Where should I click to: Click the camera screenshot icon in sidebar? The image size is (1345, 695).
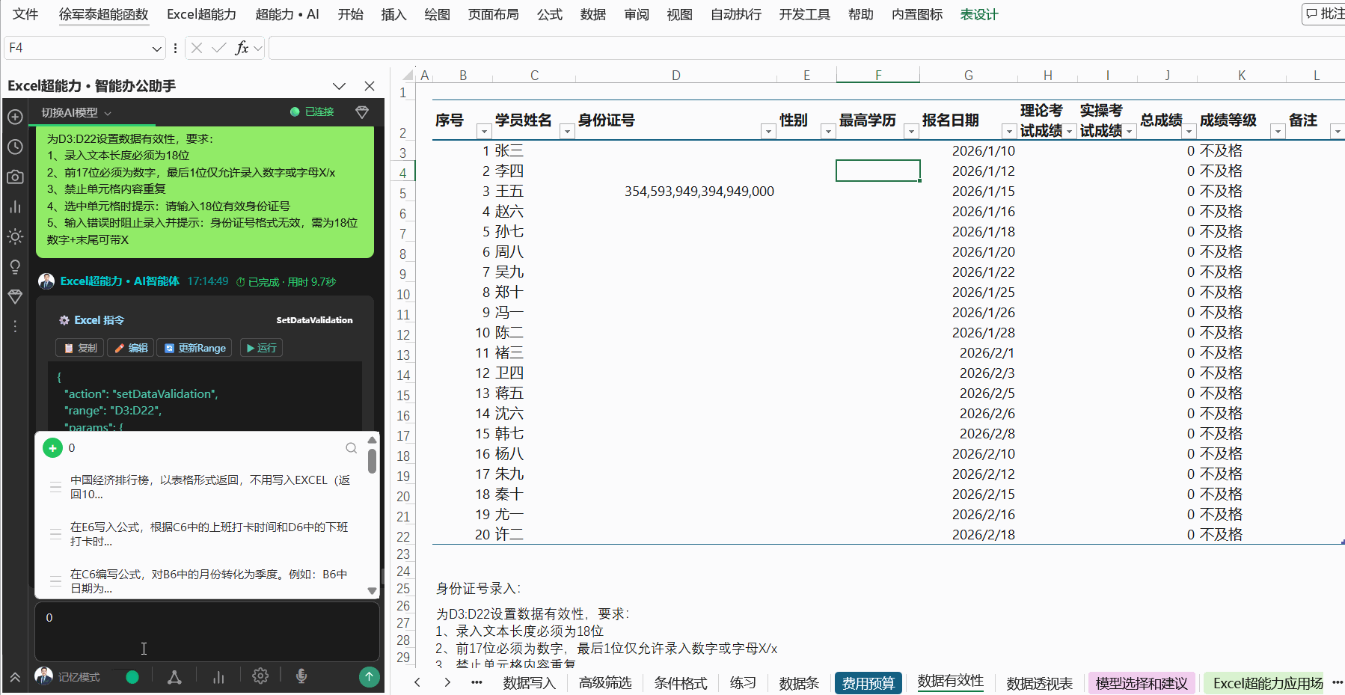[x=15, y=177]
